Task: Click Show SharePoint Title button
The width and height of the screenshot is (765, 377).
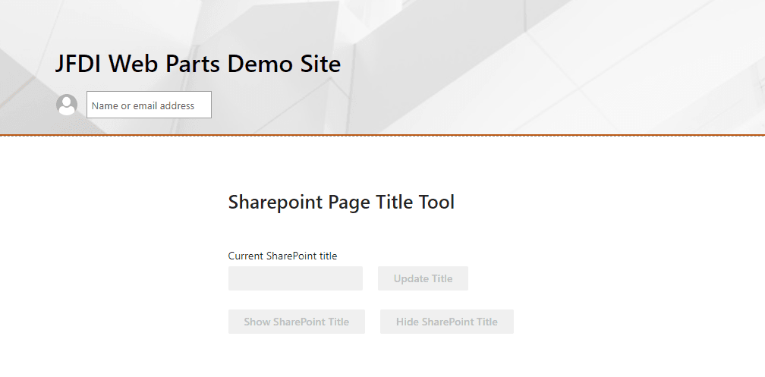Action: (x=297, y=322)
